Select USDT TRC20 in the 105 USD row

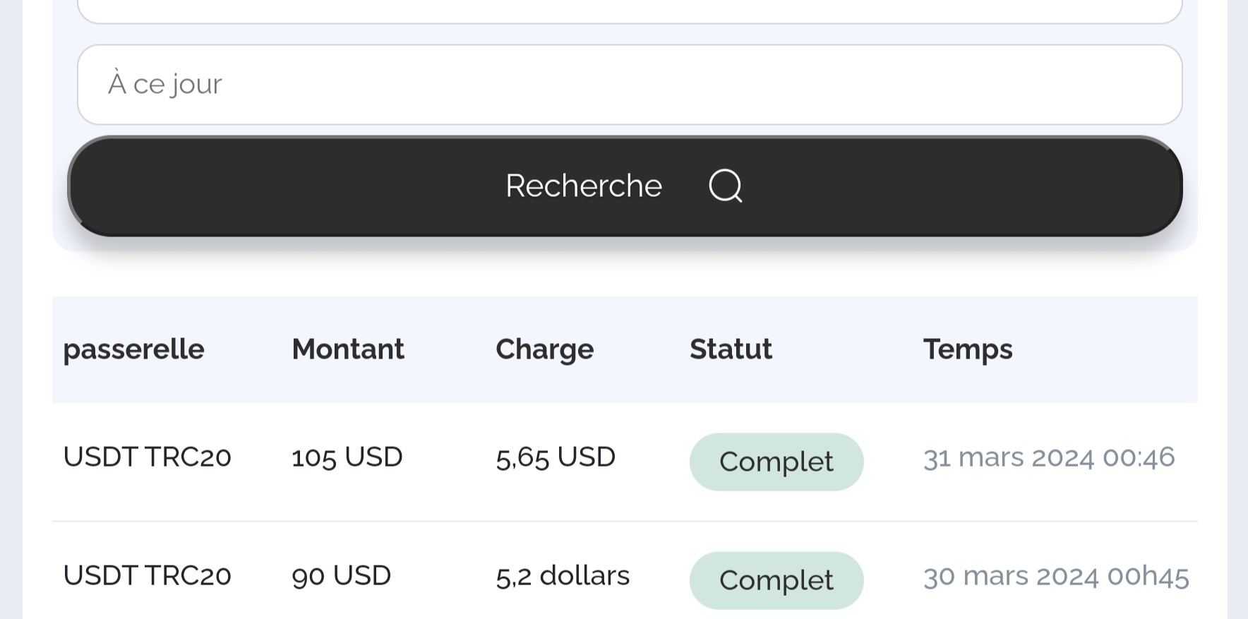(x=147, y=457)
